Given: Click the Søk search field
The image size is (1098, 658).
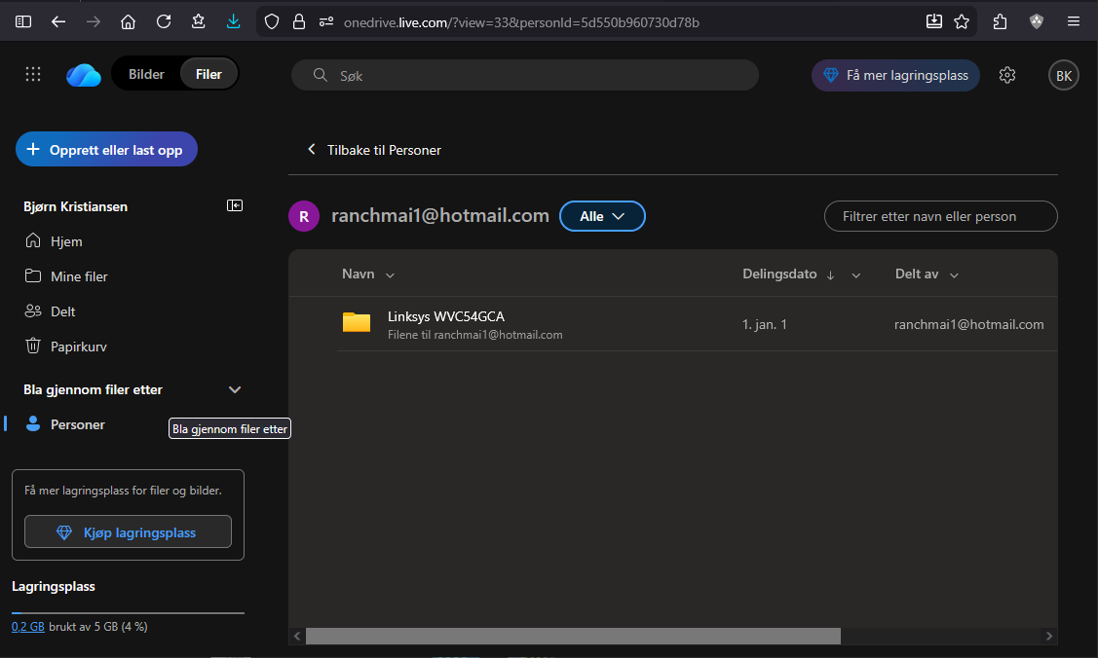Looking at the screenshot, I should coord(524,75).
